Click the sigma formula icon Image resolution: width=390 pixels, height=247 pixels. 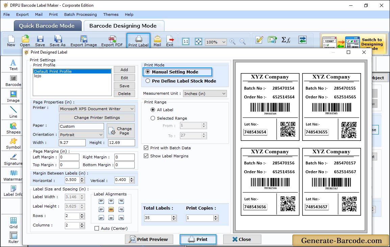pyautogui.click(x=286, y=40)
